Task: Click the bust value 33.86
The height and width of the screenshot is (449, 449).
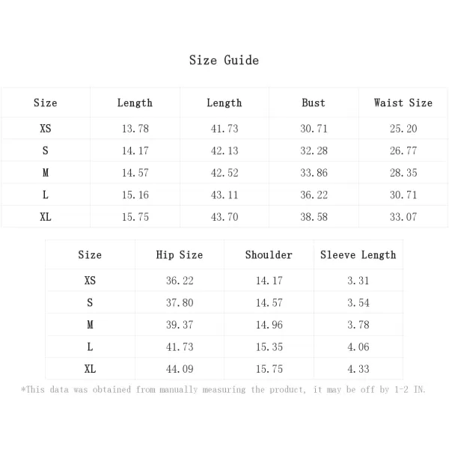Action: coord(314,173)
